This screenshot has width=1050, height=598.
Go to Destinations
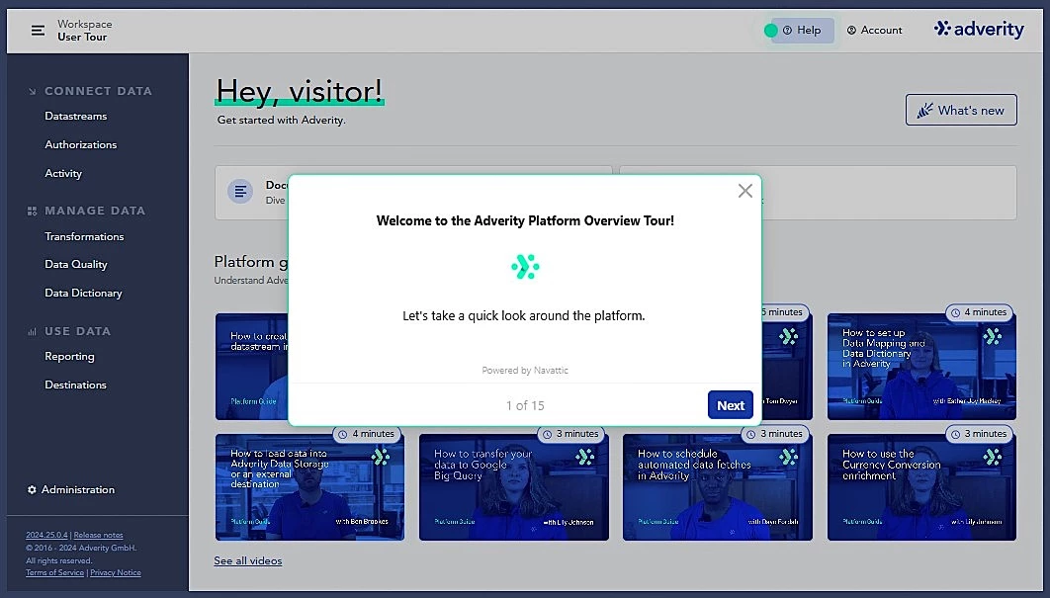(75, 385)
